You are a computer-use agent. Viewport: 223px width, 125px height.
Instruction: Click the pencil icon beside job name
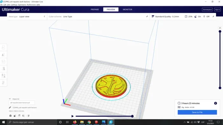click(10, 108)
